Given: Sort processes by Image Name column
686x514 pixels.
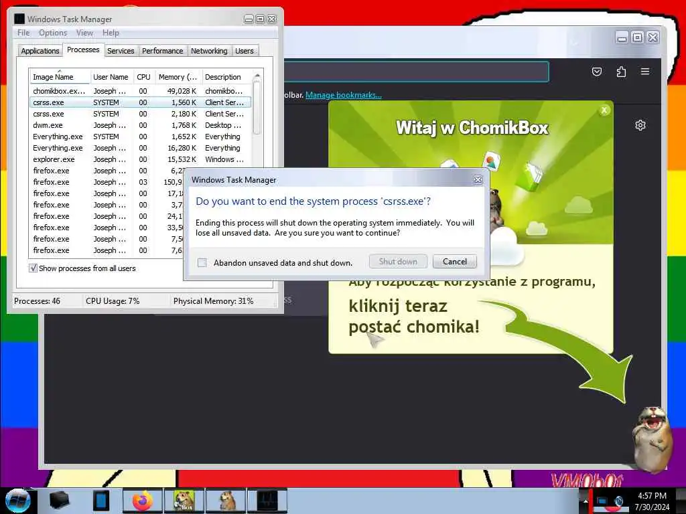Looking at the screenshot, I should click(x=60, y=77).
